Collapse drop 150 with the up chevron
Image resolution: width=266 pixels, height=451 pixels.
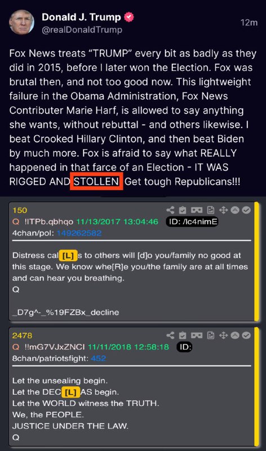[x=235, y=210]
